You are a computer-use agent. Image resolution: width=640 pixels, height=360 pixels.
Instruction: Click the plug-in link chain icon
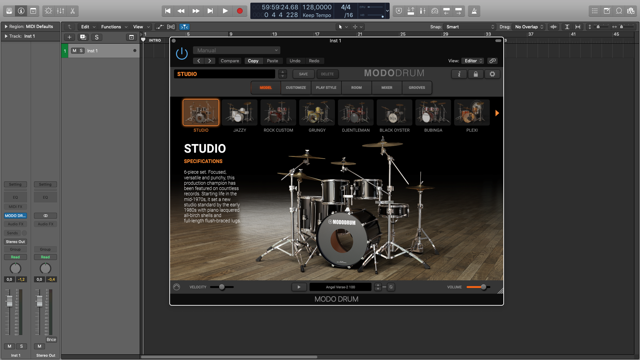[x=492, y=61]
